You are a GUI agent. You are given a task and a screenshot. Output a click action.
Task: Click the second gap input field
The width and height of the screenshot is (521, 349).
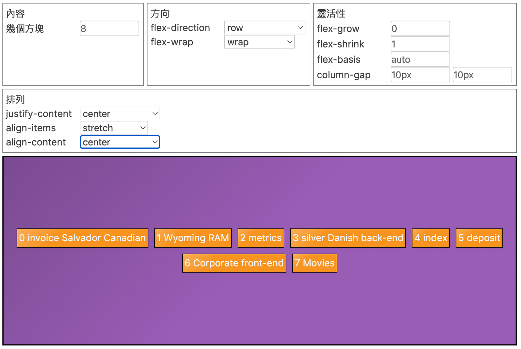click(482, 75)
